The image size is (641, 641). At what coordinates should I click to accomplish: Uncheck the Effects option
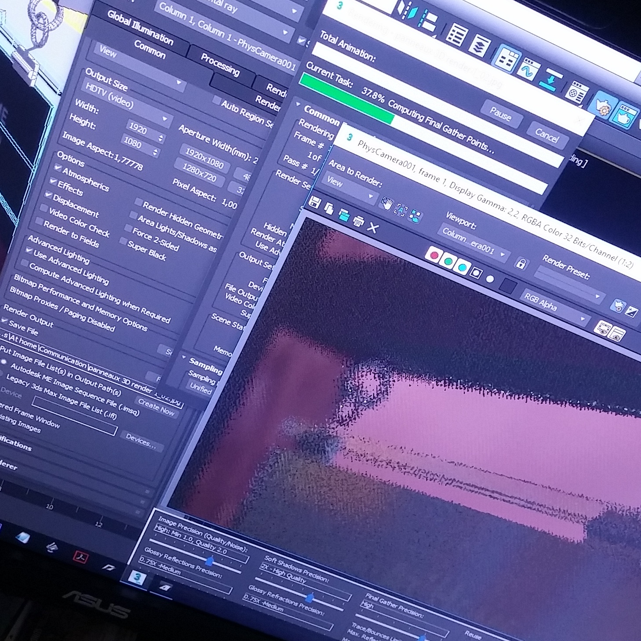[53, 181]
